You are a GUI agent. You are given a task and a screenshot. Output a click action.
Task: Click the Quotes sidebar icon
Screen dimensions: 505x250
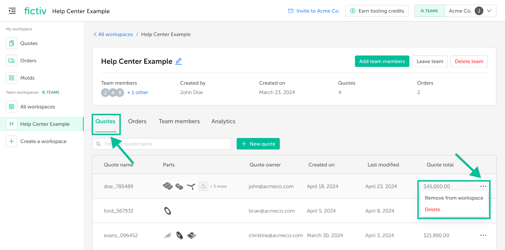tap(12, 43)
